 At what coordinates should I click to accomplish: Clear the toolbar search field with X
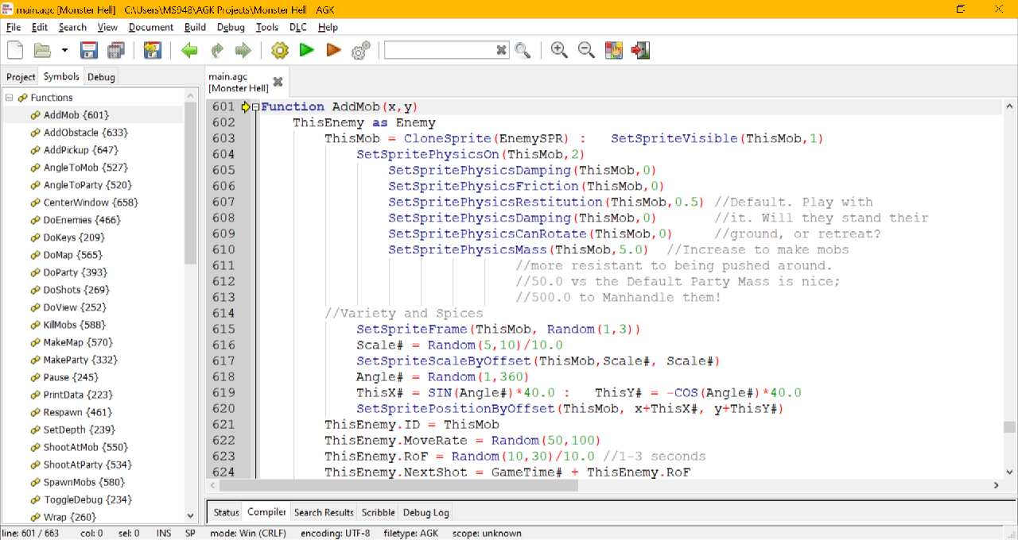point(501,50)
